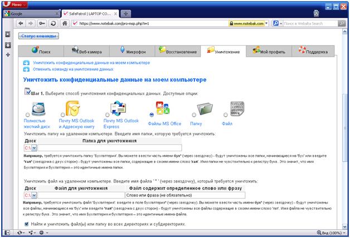Click the sidebar add panel plus icon
Image resolution: width=350 pixels, height=238 pixels.
tap(8, 54)
